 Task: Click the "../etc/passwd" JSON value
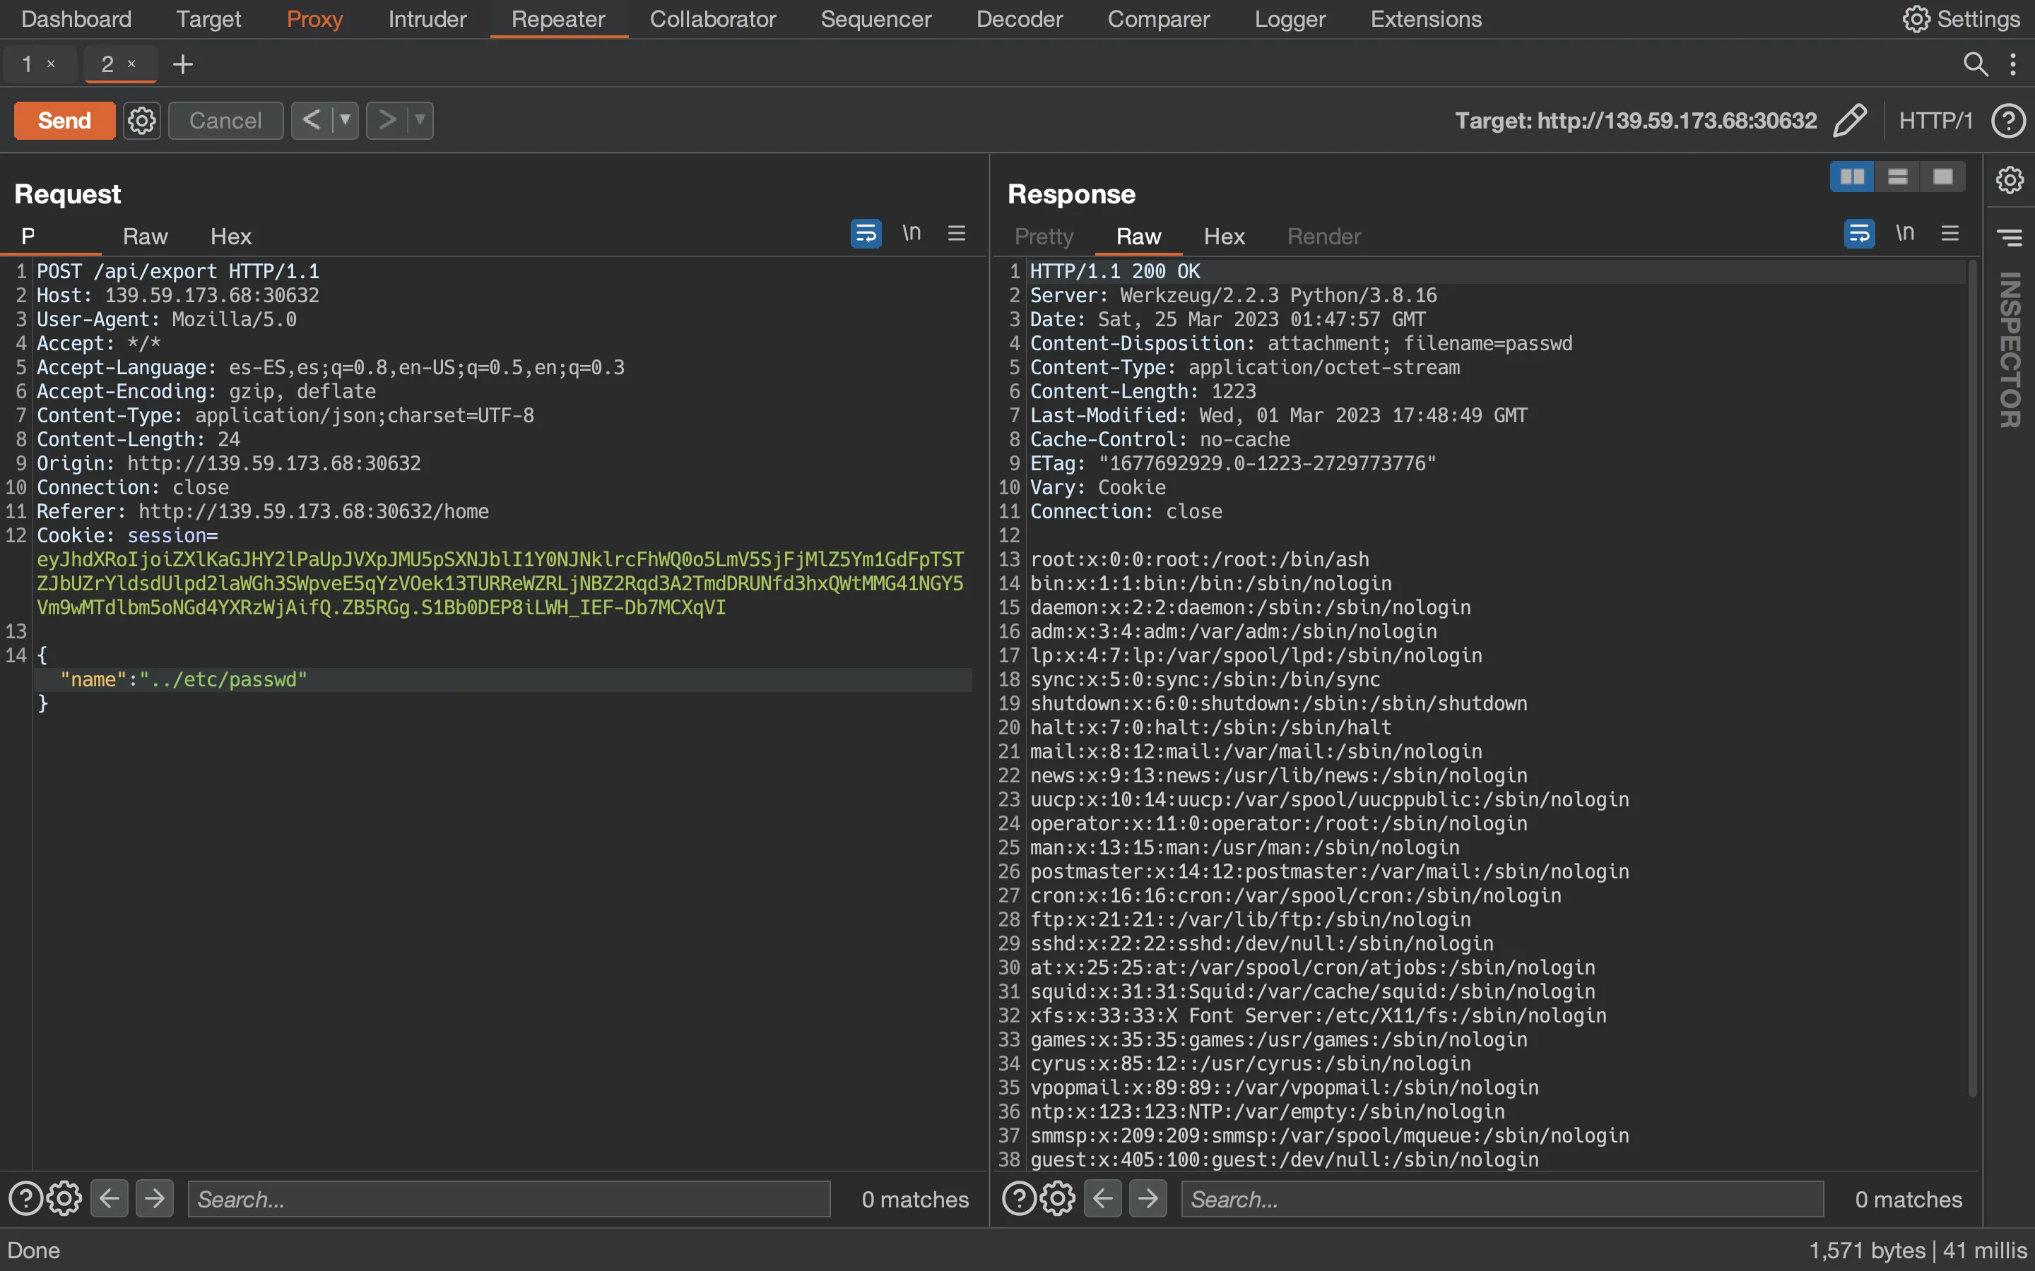point(223,679)
